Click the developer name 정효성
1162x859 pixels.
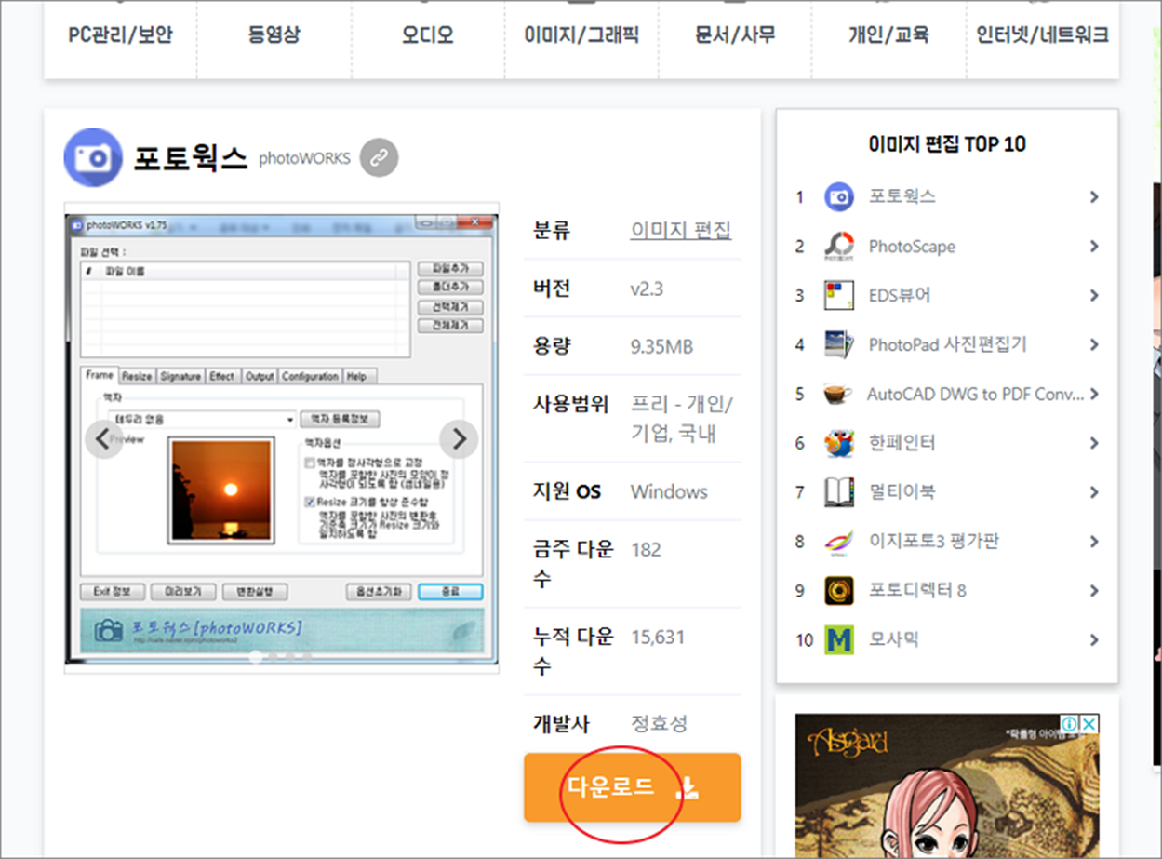coord(659,723)
